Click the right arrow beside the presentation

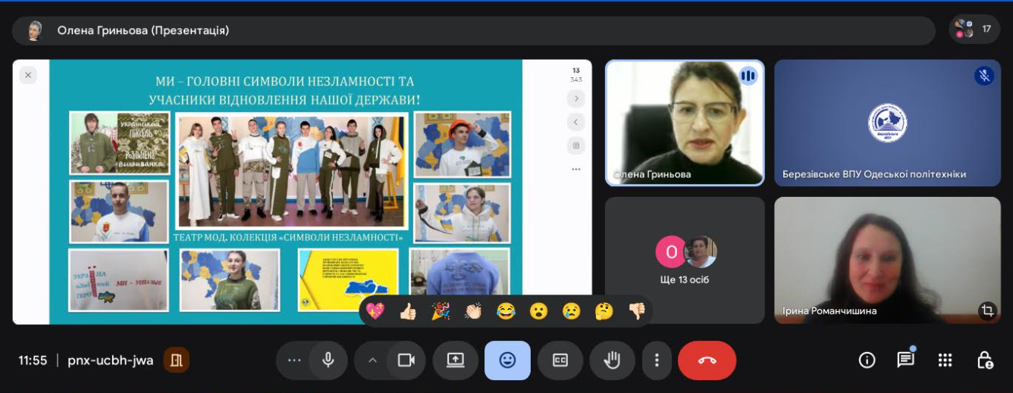pos(576,98)
